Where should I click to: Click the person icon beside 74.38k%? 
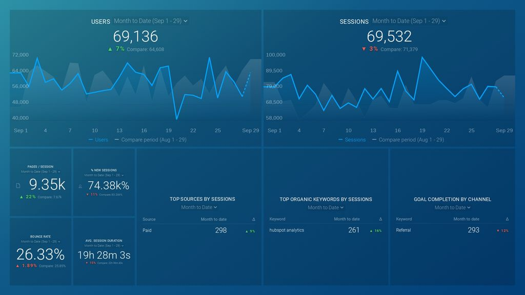point(80,186)
